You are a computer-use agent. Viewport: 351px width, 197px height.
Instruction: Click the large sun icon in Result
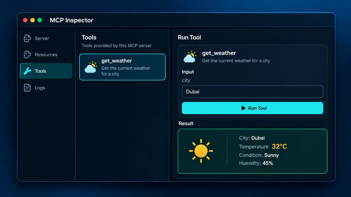[x=201, y=151]
